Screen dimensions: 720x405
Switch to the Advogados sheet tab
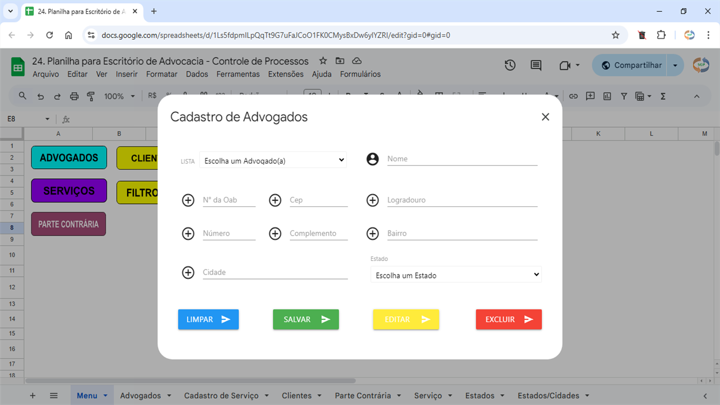140,395
